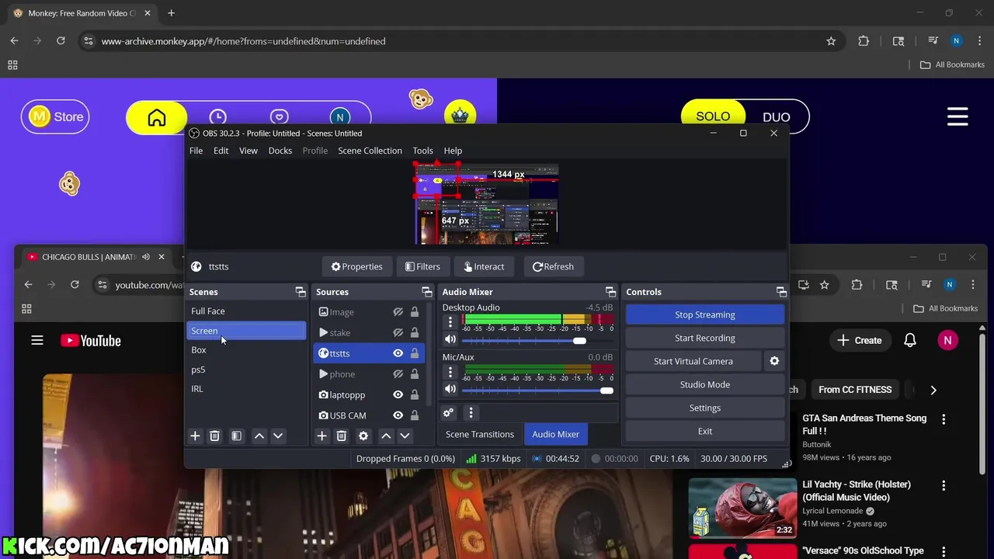Open source Properties button
Screen dimensions: 994x559
coord(357,267)
